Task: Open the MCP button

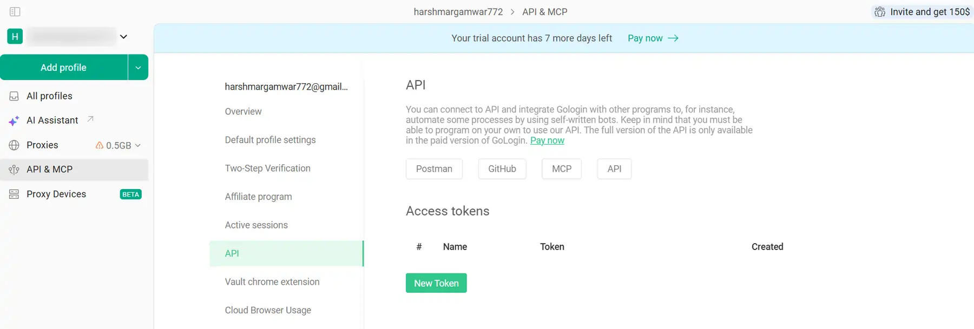Action: (562, 169)
